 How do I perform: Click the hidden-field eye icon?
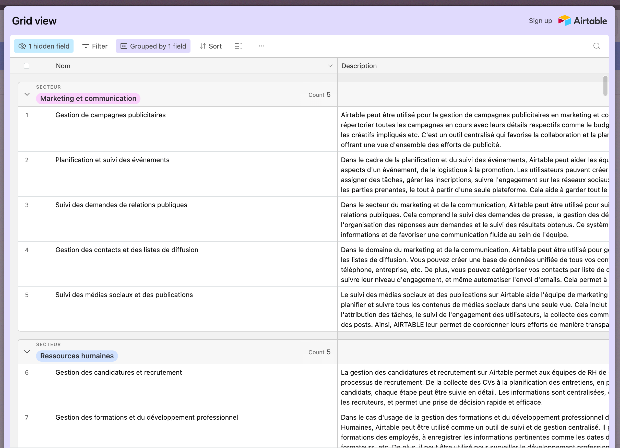(22, 46)
